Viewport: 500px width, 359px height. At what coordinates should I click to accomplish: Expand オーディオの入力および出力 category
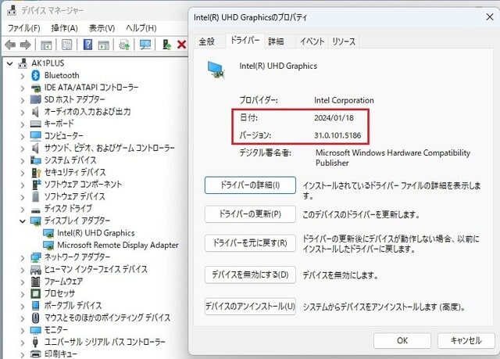(x=23, y=113)
